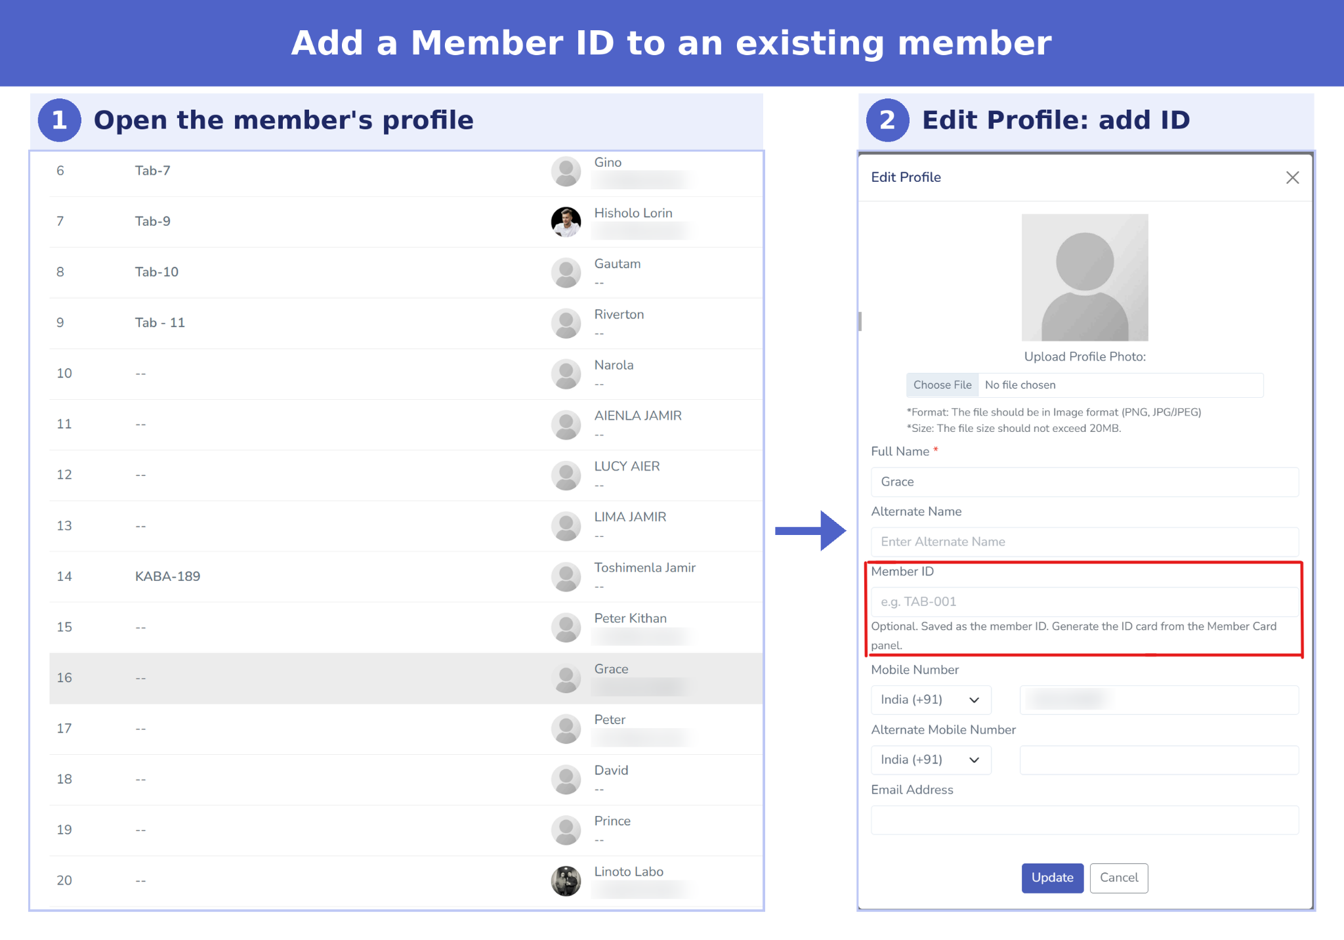1344x940 pixels.
Task: Select the Grace member name
Action: point(611,669)
